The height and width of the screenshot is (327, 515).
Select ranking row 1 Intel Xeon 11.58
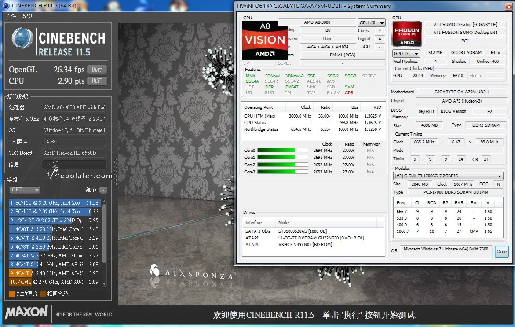point(55,203)
